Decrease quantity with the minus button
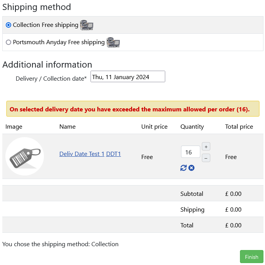Image resolution: width=265 pixels, height=265 pixels. coord(206,158)
